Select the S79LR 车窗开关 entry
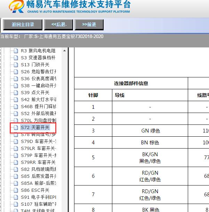 (x=39, y=149)
